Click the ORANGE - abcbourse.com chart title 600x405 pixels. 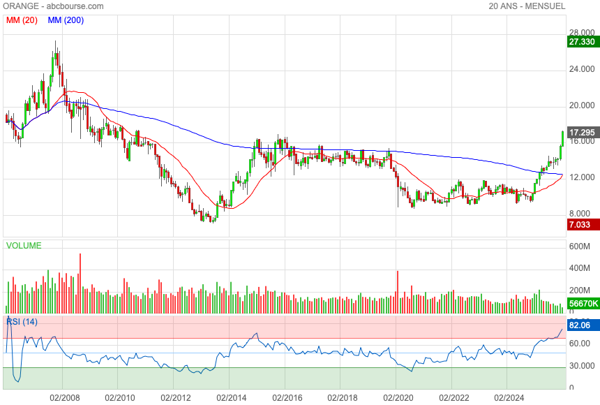(x=54, y=6)
